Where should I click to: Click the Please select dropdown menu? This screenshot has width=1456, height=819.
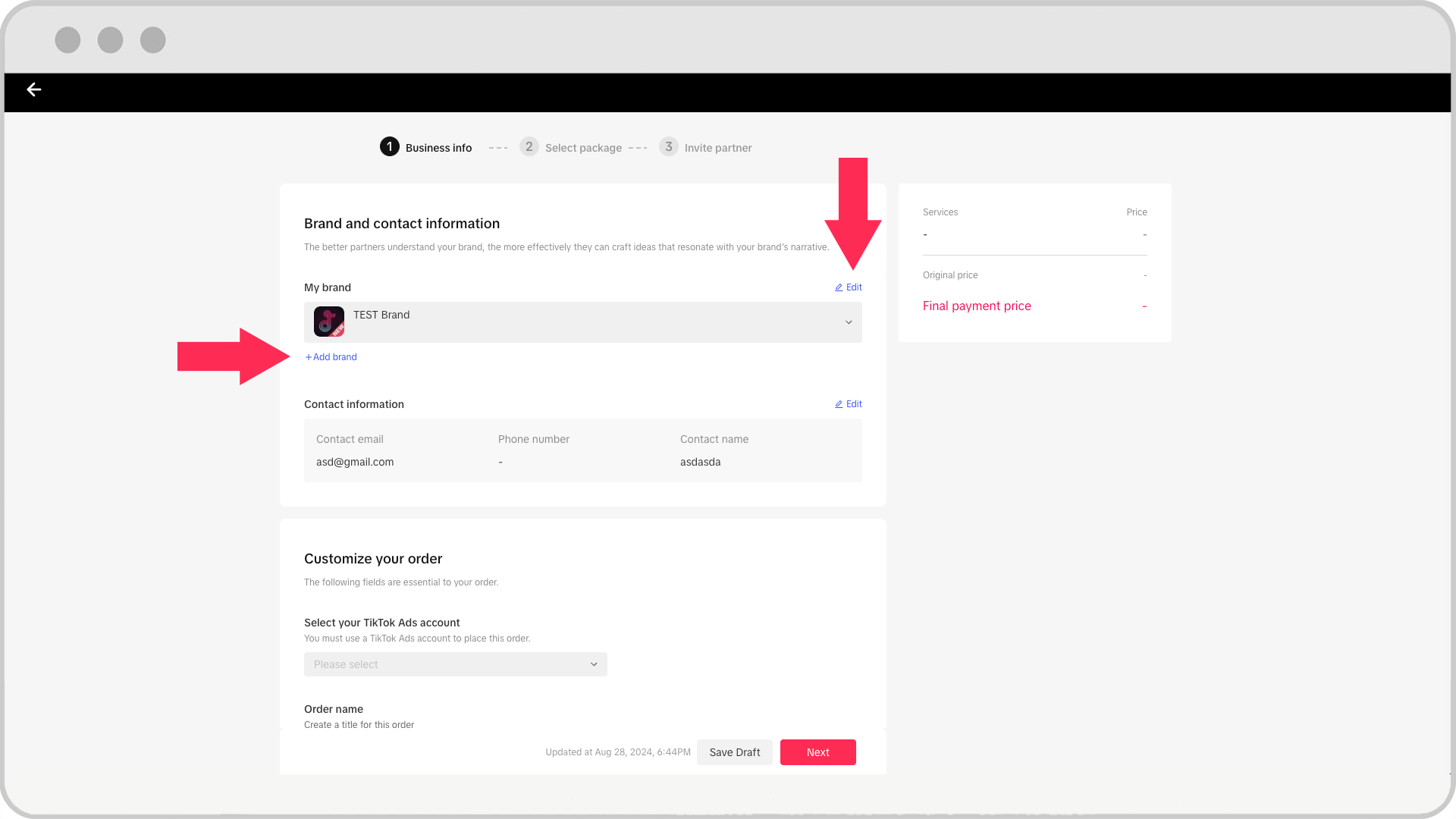coord(455,664)
